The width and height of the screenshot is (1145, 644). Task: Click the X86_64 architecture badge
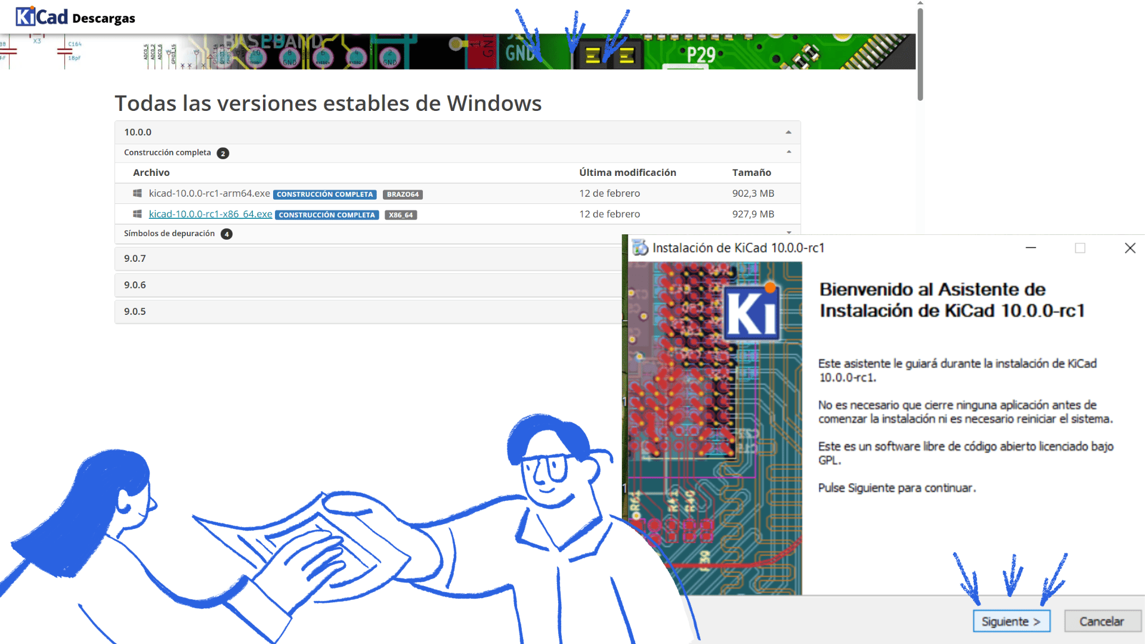tap(400, 215)
